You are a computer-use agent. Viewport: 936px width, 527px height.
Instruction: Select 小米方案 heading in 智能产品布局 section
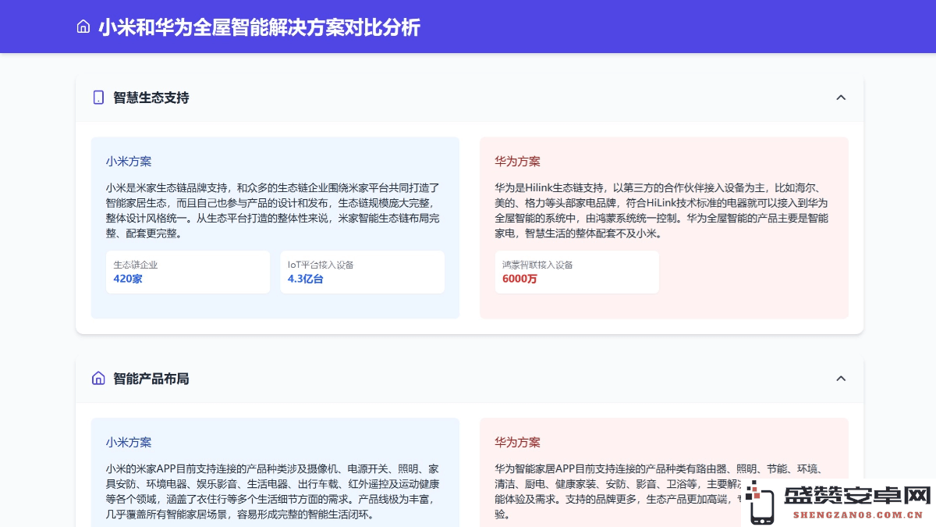(x=129, y=442)
